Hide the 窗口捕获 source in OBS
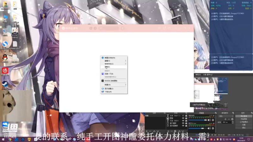Screen dimensions: 253x142 pos(183,123)
